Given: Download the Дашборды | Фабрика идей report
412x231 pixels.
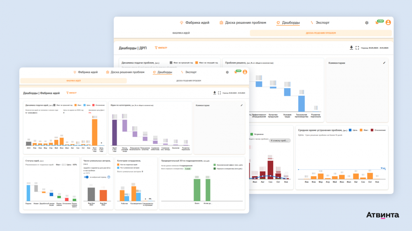Looking at the screenshot, I should pyautogui.click(x=215, y=93).
